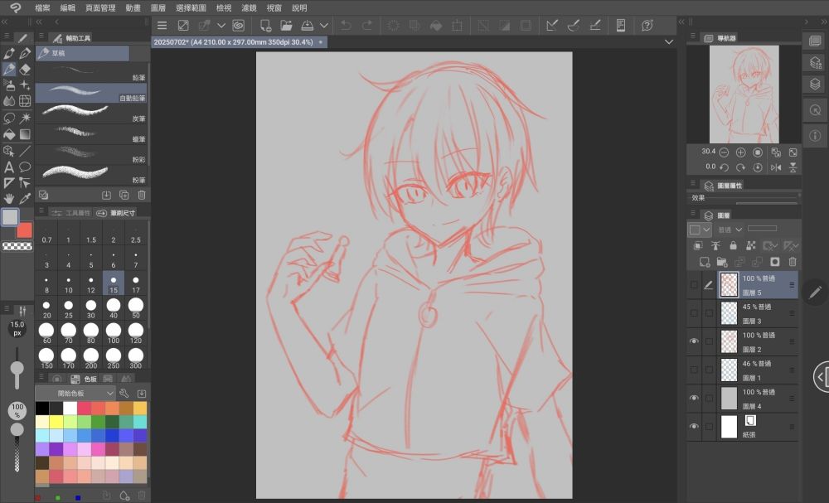
Task: Toggle snap to ruler in command bar
Action: point(551,26)
